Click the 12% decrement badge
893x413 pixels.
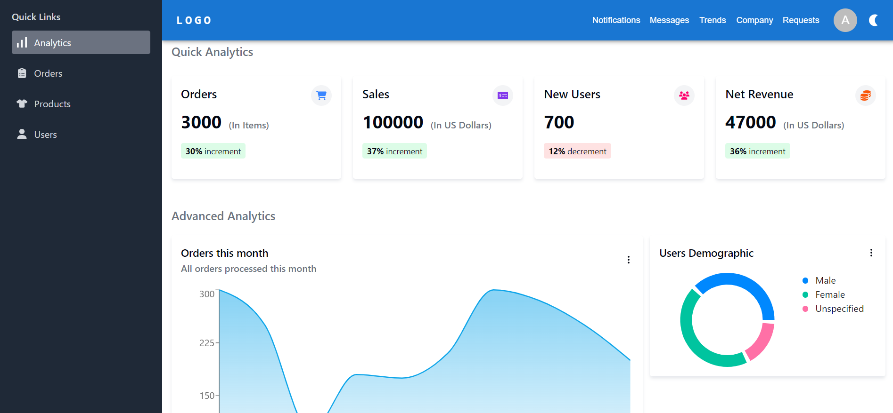577,151
